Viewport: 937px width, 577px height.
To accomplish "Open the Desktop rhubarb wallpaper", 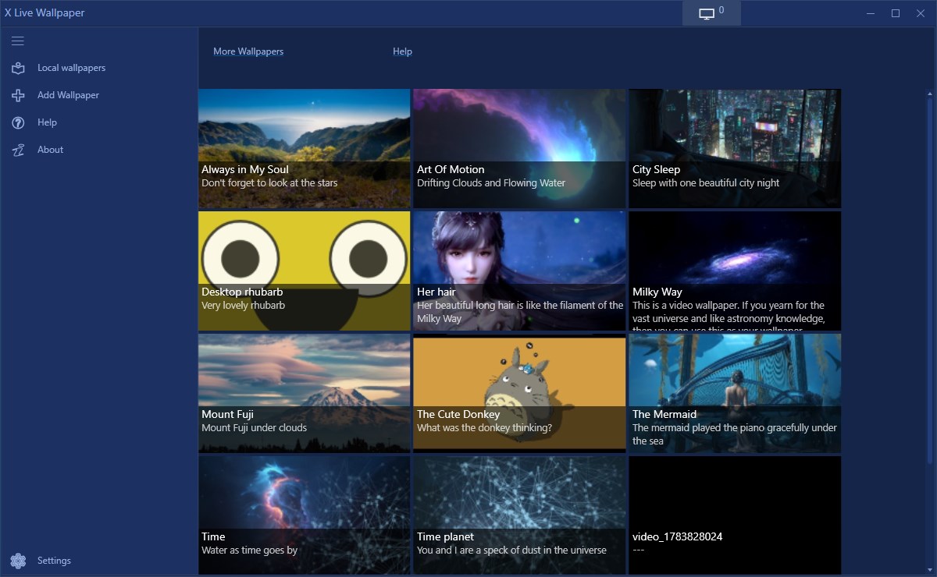I will click(x=304, y=270).
